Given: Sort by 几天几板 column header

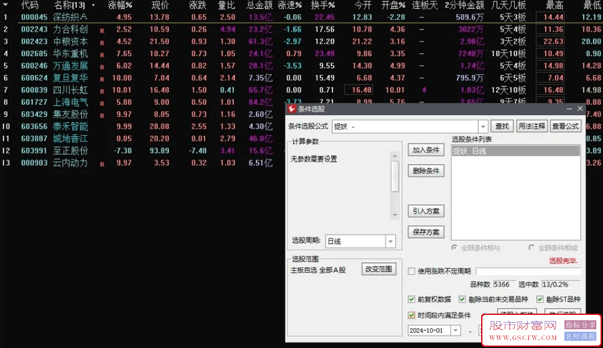Looking at the screenshot, I should pyautogui.click(x=508, y=5).
